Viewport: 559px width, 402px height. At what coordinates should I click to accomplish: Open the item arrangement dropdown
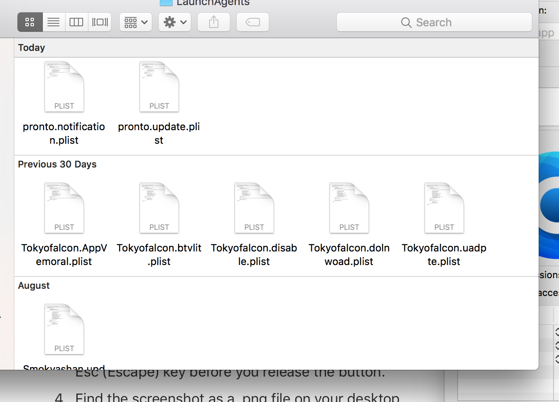point(136,22)
